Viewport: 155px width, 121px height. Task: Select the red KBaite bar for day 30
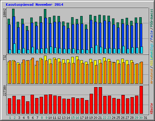tap(141, 100)
